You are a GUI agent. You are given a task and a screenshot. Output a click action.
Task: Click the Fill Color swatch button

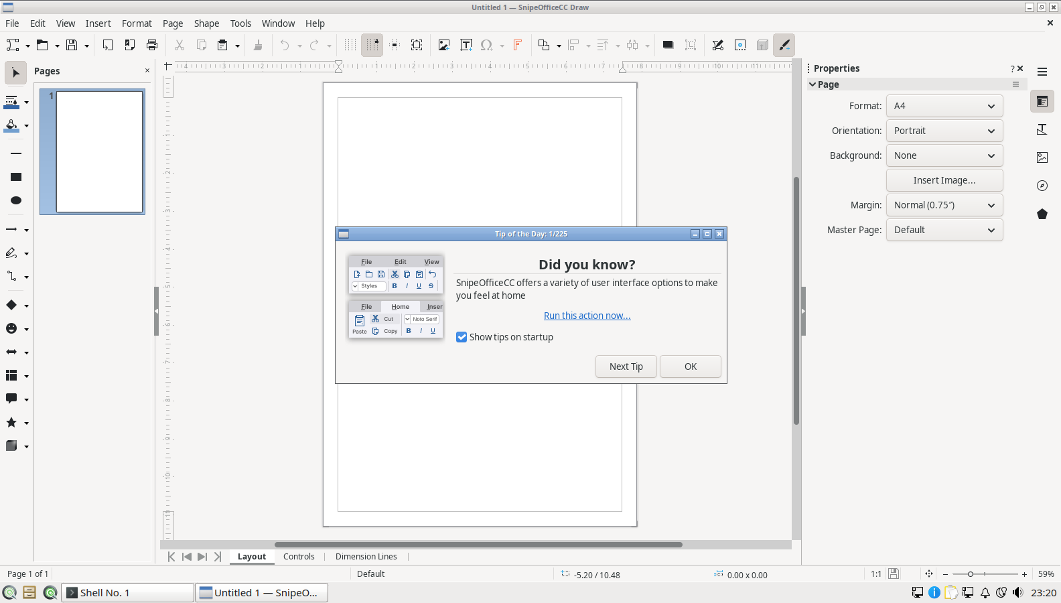(x=12, y=125)
